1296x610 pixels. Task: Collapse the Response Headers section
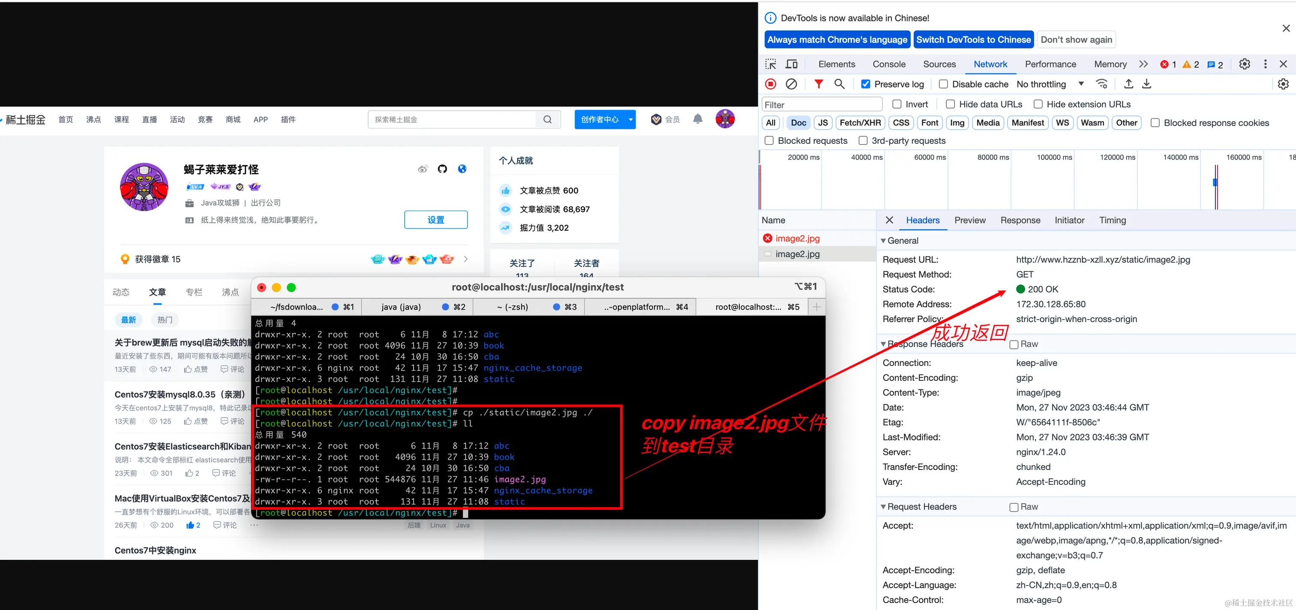point(883,344)
